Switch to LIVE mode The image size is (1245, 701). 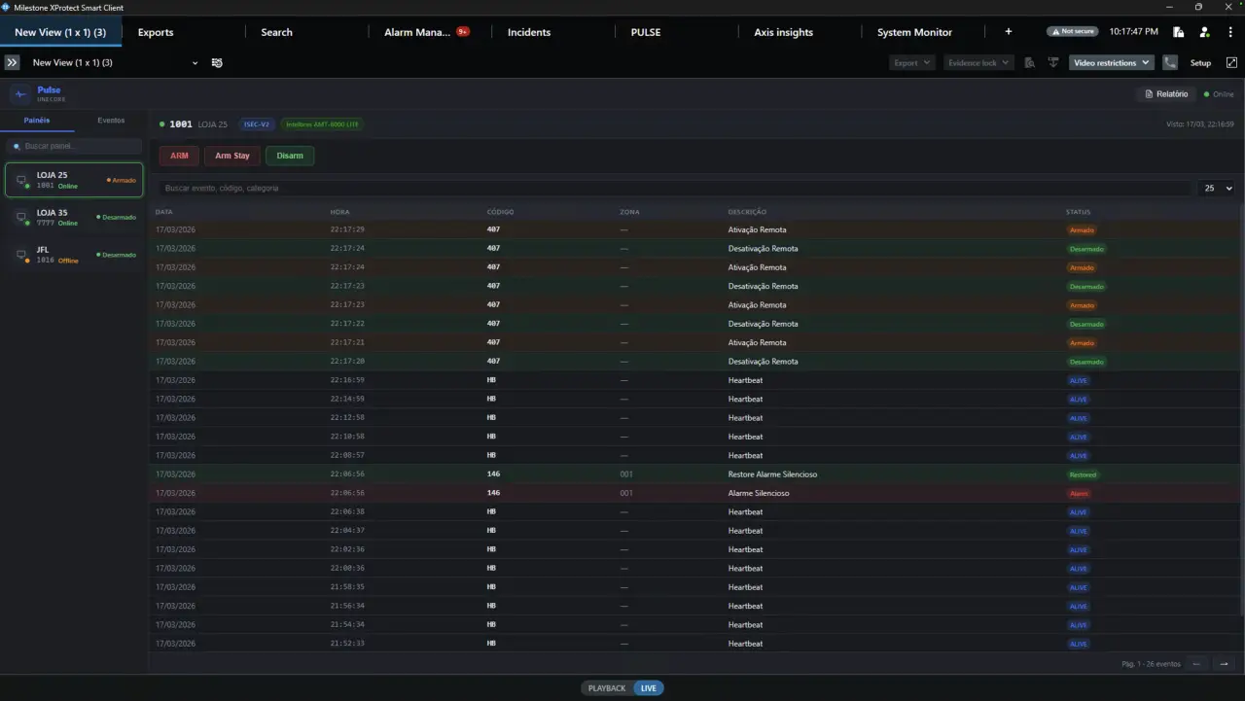(648, 688)
